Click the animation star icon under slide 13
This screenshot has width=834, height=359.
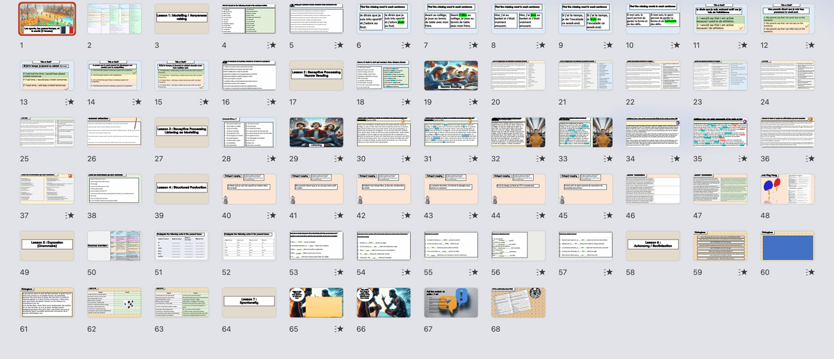pos(69,101)
